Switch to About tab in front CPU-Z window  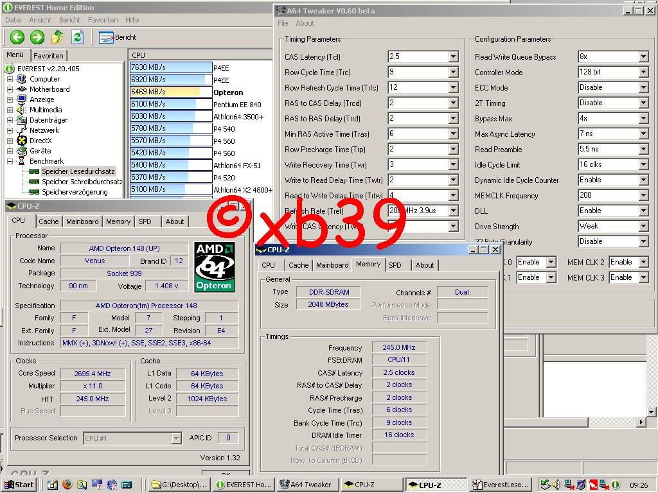point(425,265)
